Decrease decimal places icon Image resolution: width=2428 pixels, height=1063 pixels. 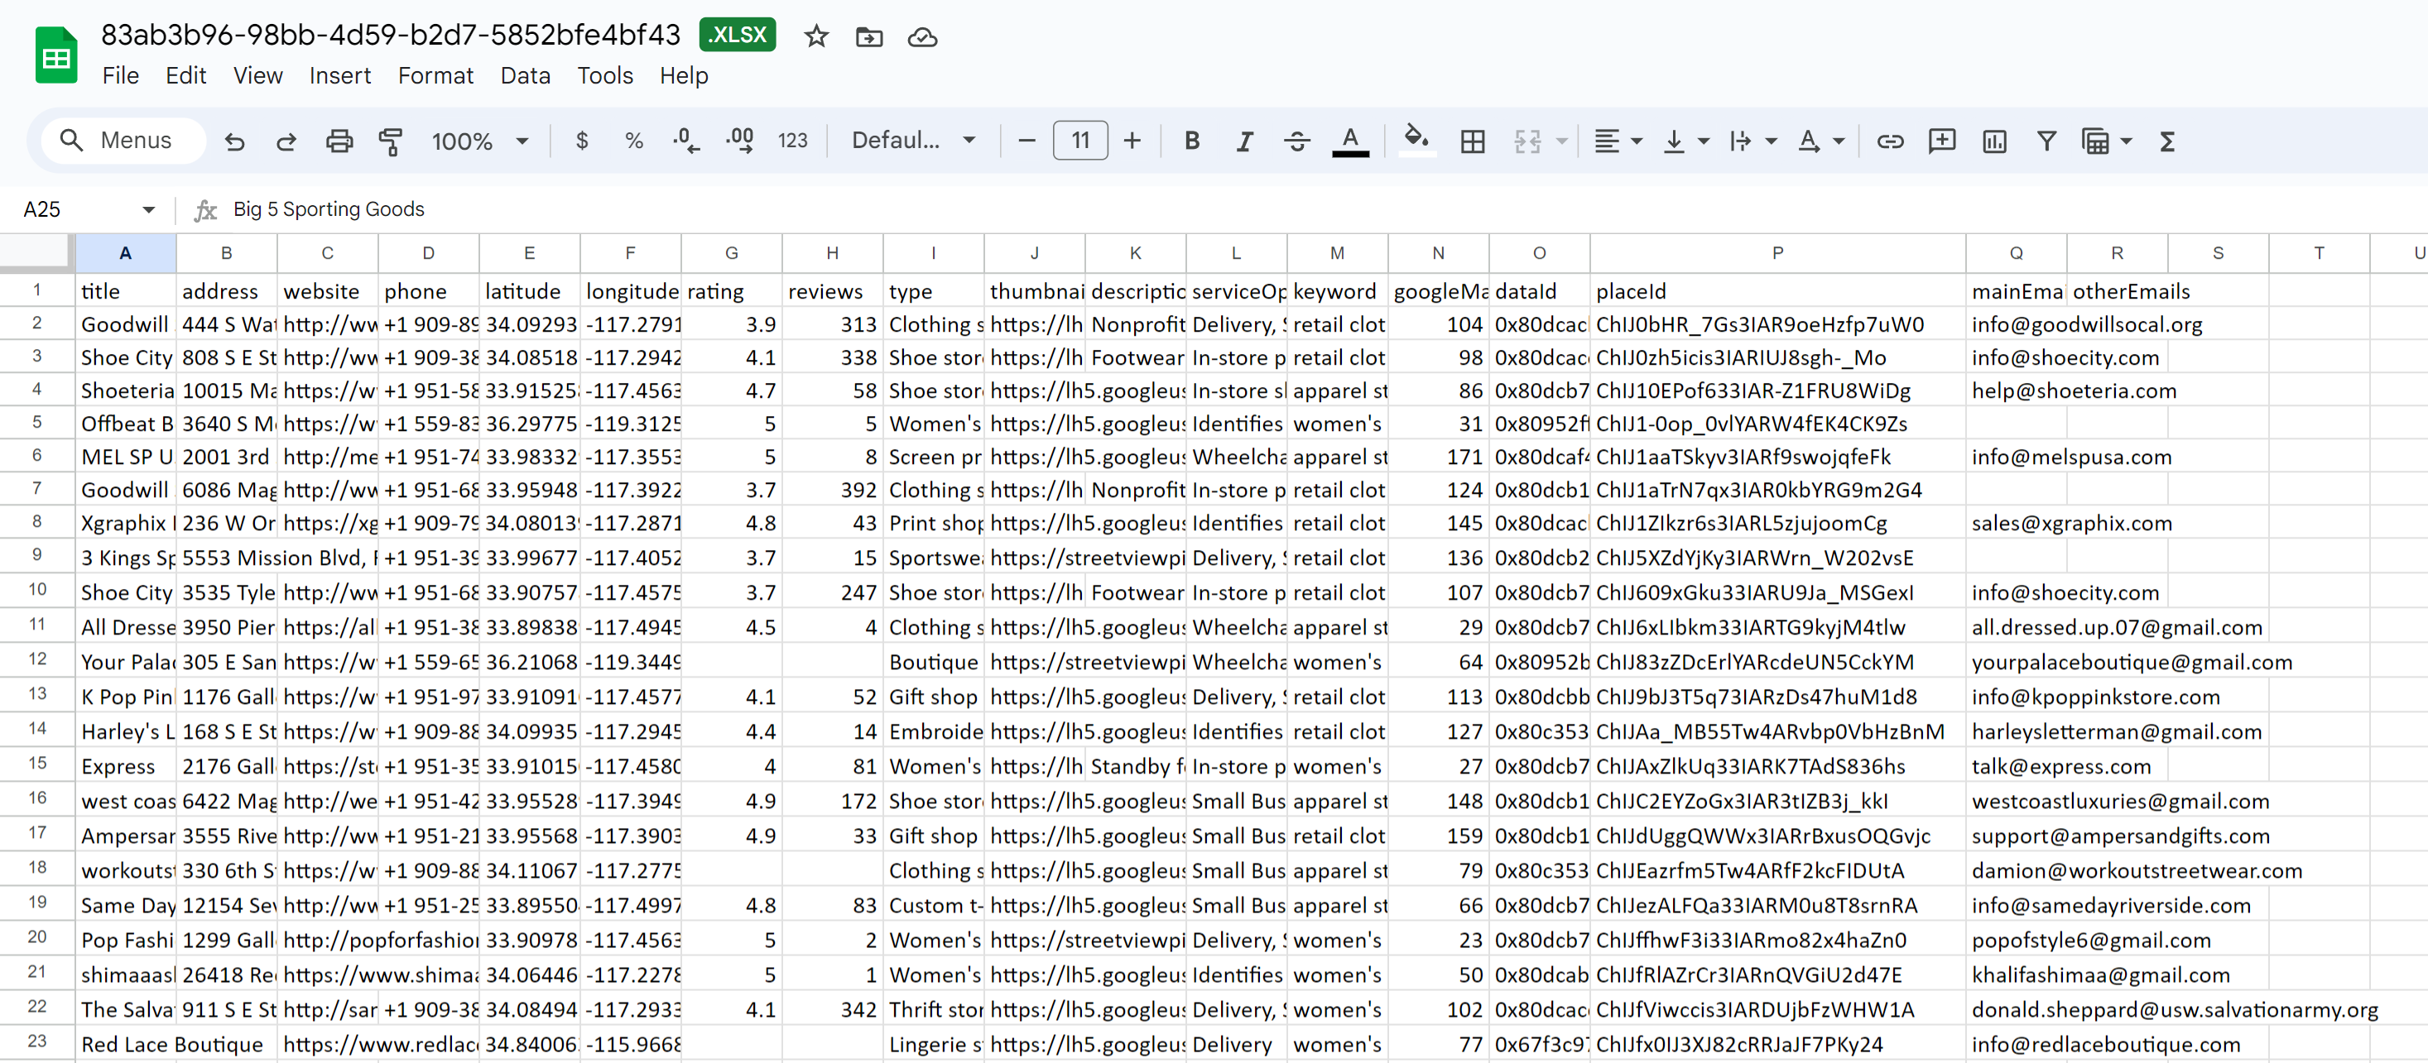tap(686, 141)
